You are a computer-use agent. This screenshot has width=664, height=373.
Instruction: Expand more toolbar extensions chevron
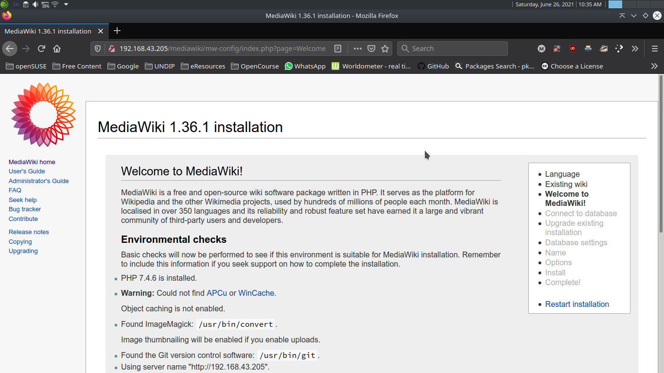tap(635, 49)
